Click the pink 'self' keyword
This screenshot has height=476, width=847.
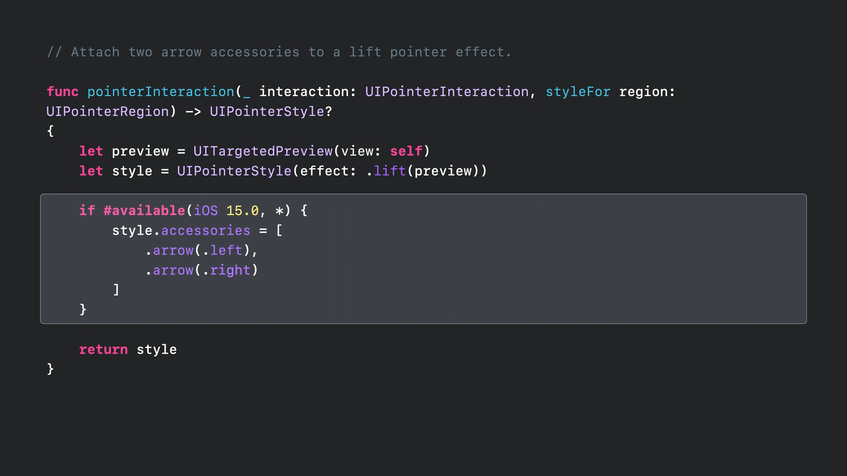pyautogui.click(x=406, y=151)
